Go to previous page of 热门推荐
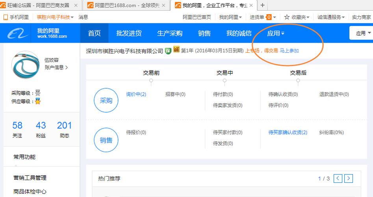Screen dimensions: 373x197 tap(338, 178)
